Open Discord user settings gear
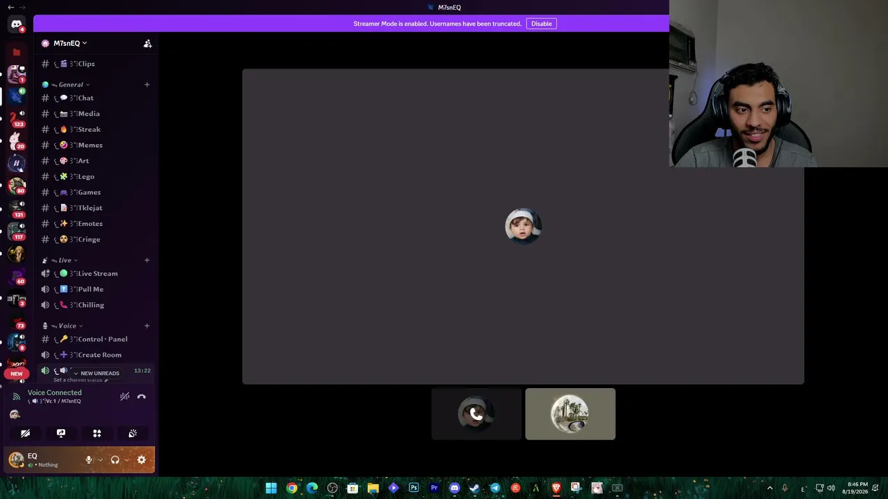888x499 pixels. (x=142, y=459)
